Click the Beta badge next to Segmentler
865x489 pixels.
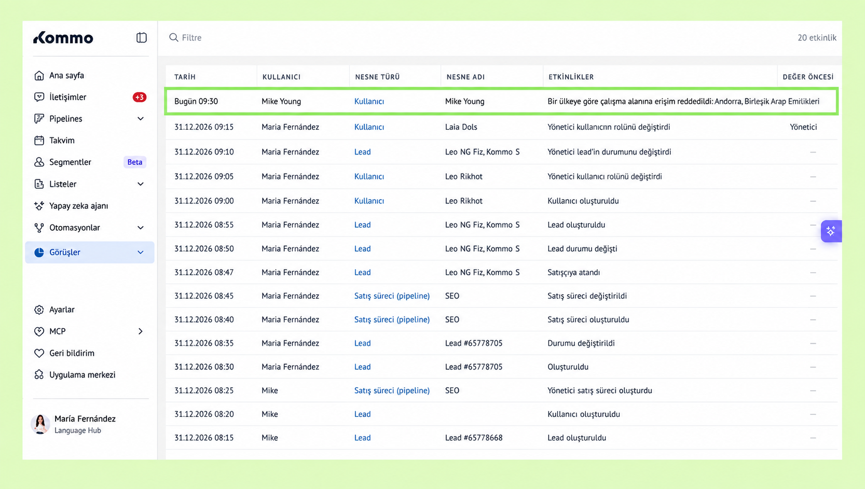click(135, 162)
